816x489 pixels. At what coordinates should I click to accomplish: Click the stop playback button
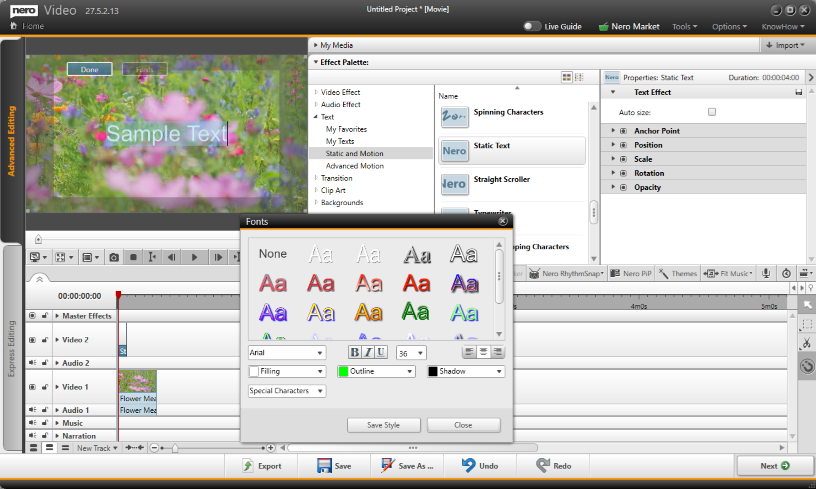[133, 257]
